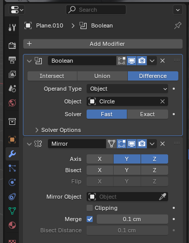Toggle the pin icon for Plane.010
This screenshot has height=243, width=189.
178,25
